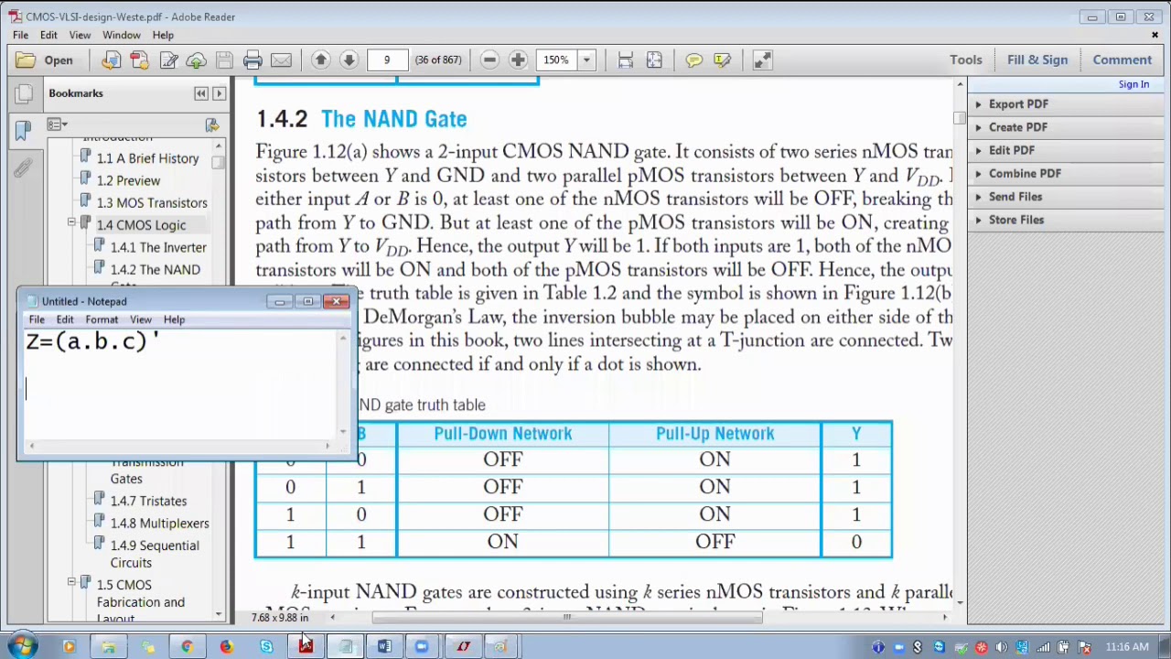Viewport: 1171px width, 659px height.
Task: Open Skype from the taskbar
Action: click(x=266, y=647)
